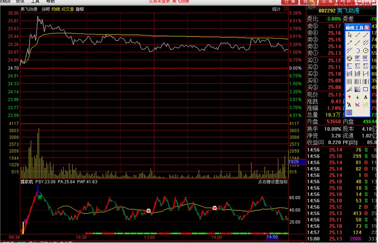Select the arc drawing tool
Viewport: 378px width, 243px height.
pos(358,50)
